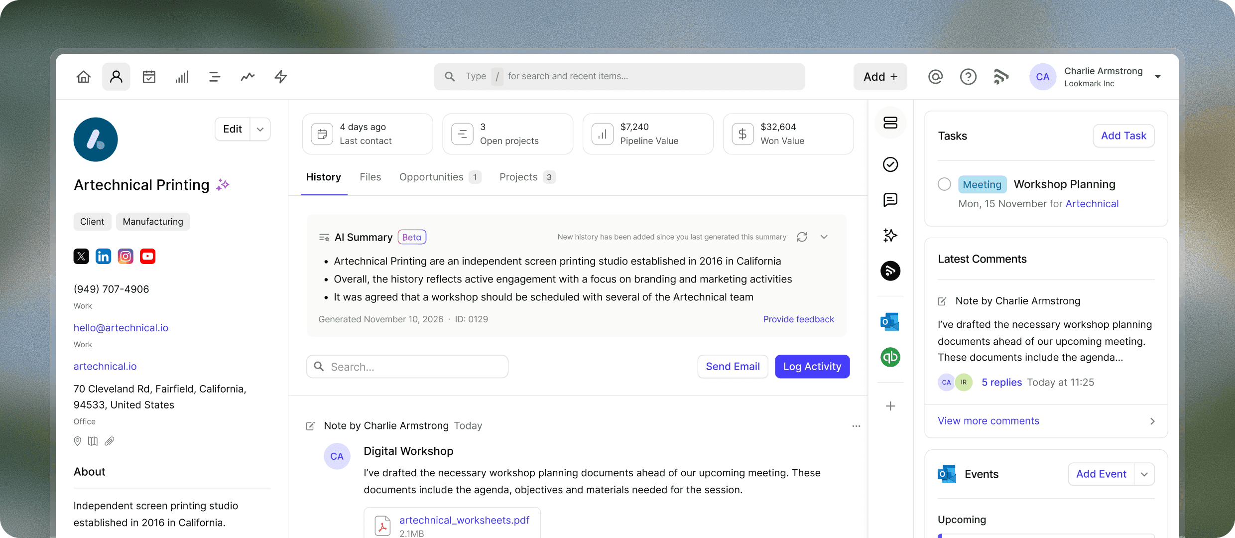Expand the Charlie Armstrong account dropdown
This screenshot has height=538, width=1235.
pos(1158,77)
